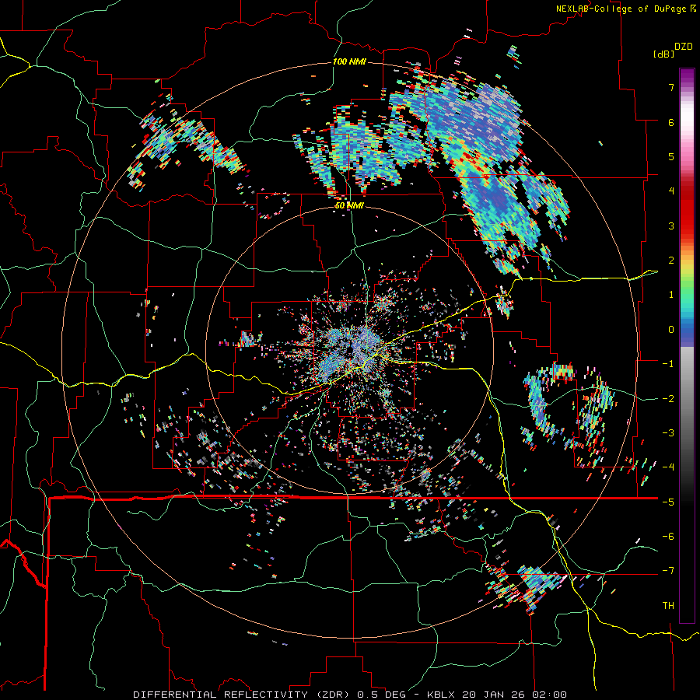Select the -4 value on the scale
This screenshot has width=700, height=700.
click(x=668, y=467)
